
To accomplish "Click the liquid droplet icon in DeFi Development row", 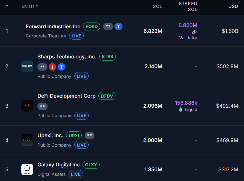I will coord(181,110).
